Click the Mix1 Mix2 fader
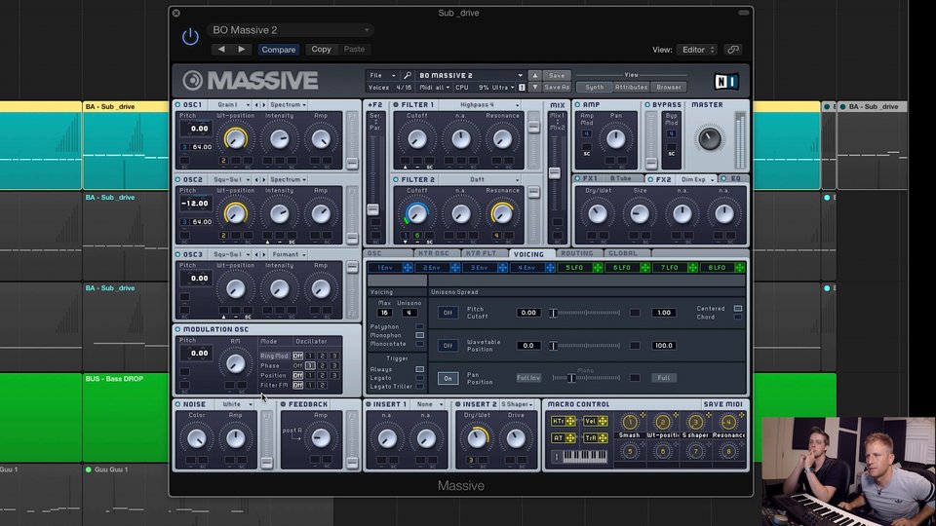 tap(555, 173)
